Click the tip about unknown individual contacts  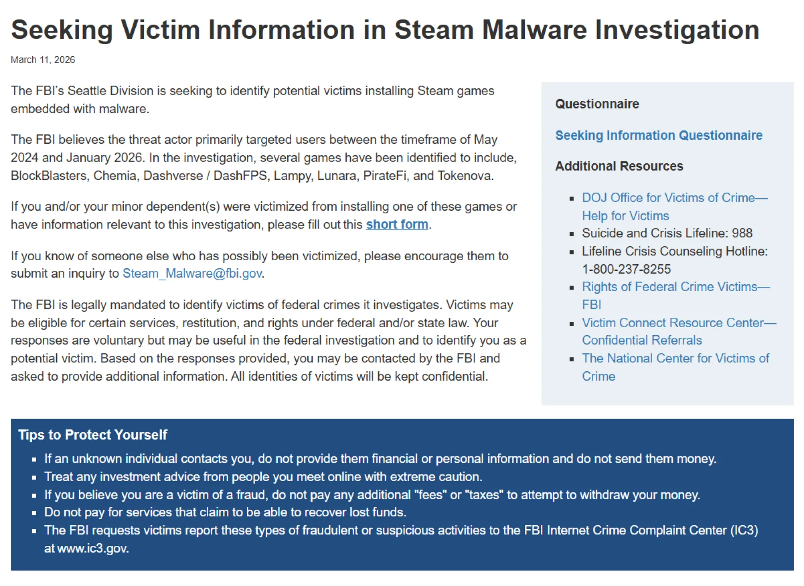pos(380,459)
